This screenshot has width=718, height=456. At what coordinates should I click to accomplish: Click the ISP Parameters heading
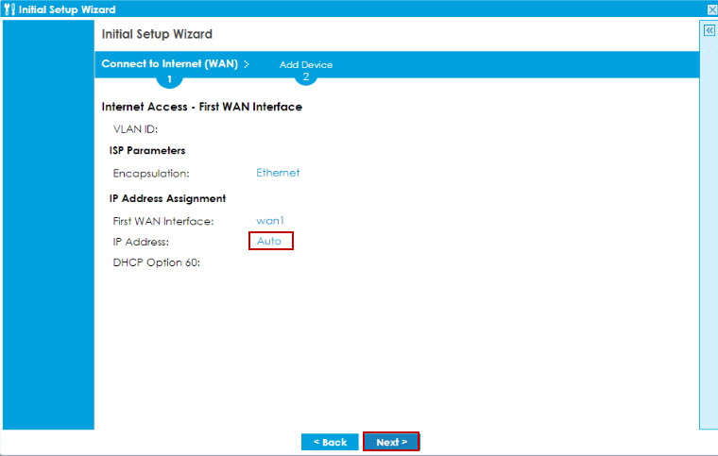click(147, 150)
